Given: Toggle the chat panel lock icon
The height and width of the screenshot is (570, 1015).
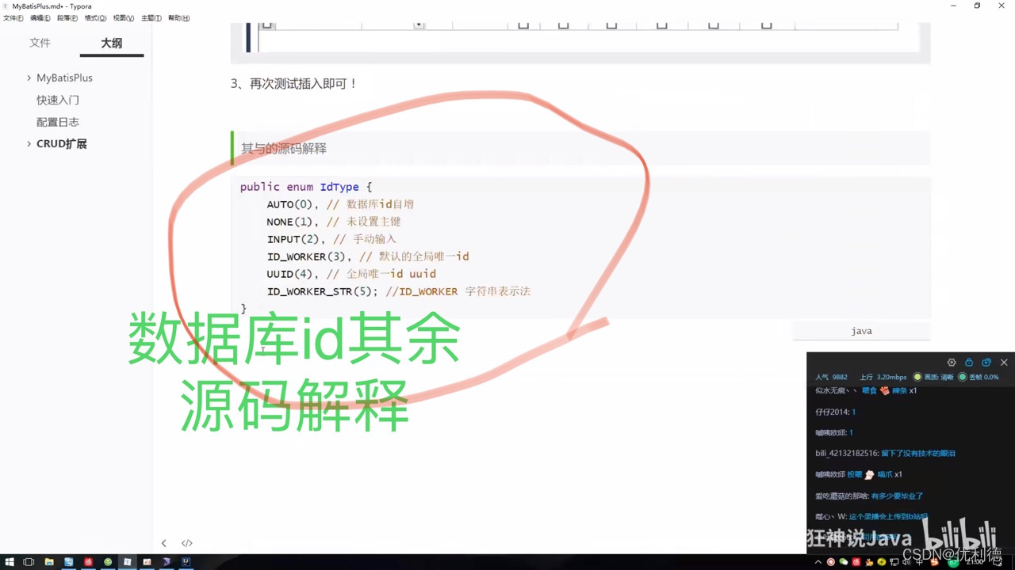Looking at the screenshot, I should coord(969,363).
